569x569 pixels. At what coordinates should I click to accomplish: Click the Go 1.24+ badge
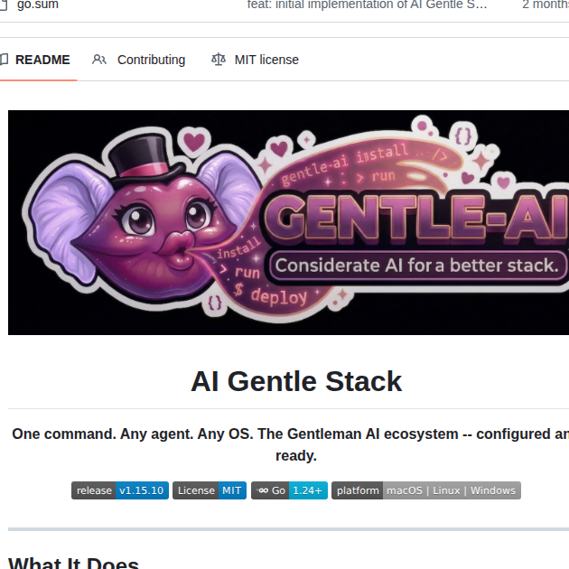pos(289,490)
